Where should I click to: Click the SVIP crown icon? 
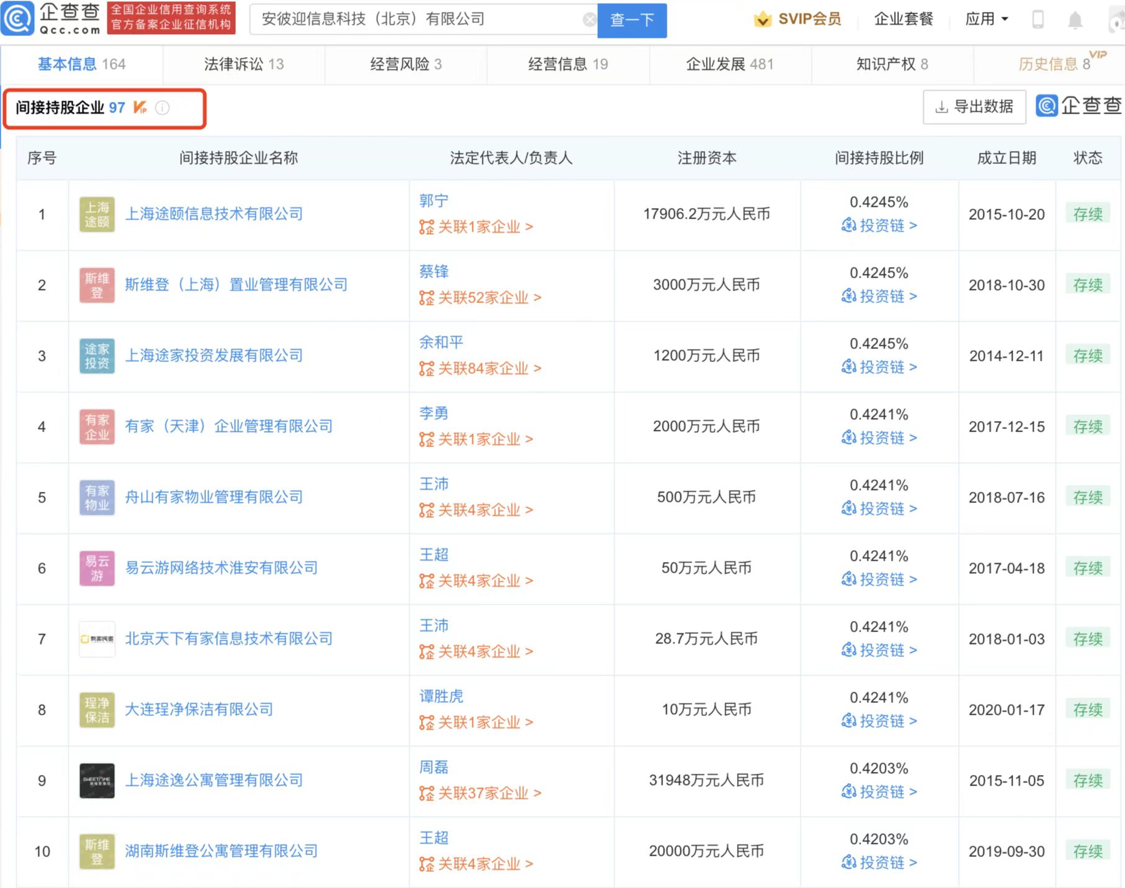(x=762, y=20)
